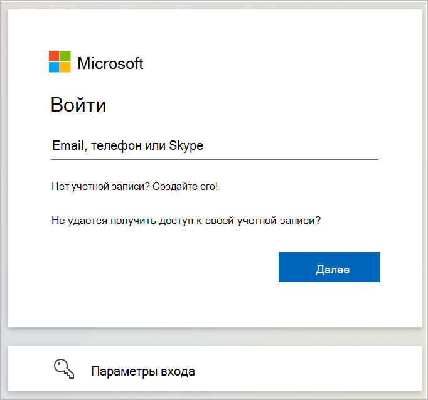Click the green square in the Microsoft logo

[x=65, y=56]
